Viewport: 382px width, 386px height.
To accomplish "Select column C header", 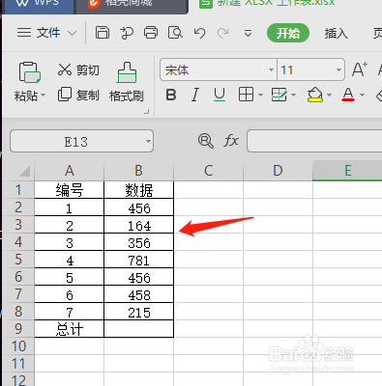I will [x=209, y=171].
